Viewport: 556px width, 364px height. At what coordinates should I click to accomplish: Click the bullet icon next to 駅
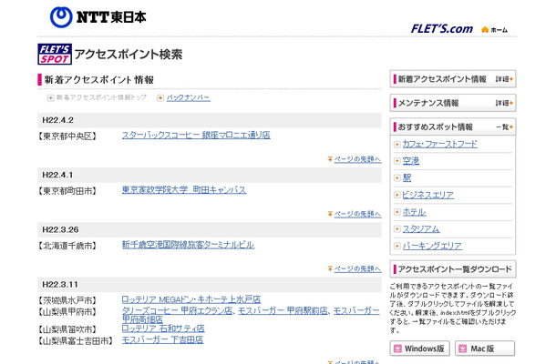(396, 177)
